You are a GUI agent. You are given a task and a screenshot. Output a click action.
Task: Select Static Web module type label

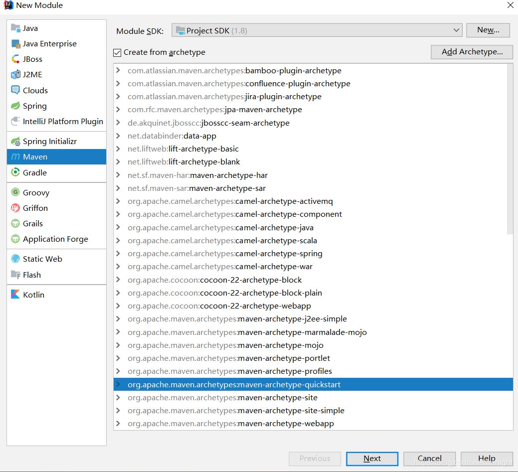pos(42,259)
